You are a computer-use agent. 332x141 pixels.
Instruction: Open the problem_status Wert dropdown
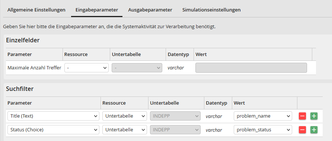tap(263, 129)
